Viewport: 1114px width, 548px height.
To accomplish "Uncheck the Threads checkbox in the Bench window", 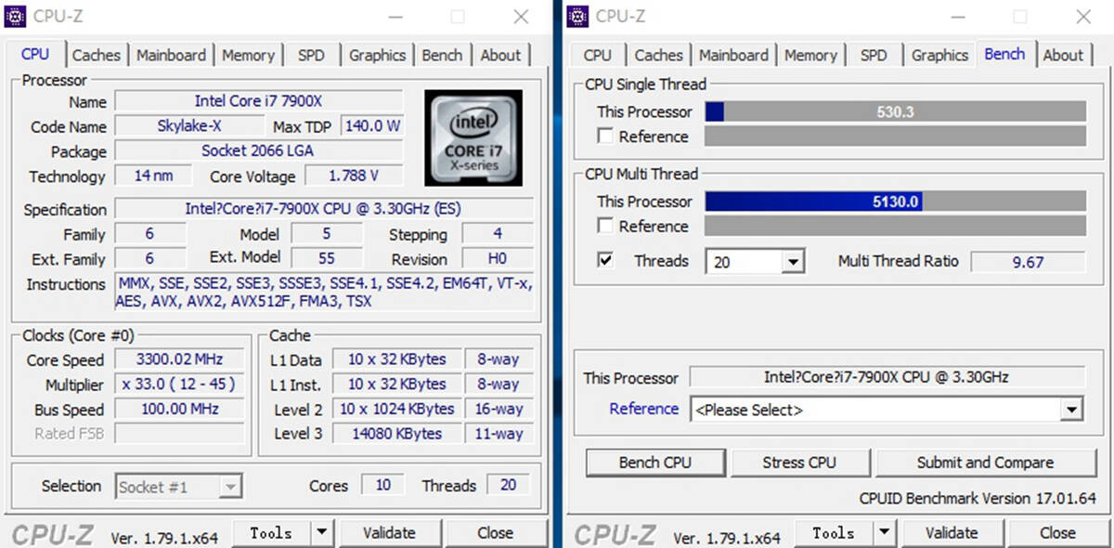I will pos(605,260).
